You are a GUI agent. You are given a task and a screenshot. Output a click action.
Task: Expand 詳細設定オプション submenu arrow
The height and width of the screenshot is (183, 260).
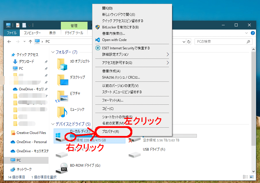pyautogui.click(x=168, y=54)
